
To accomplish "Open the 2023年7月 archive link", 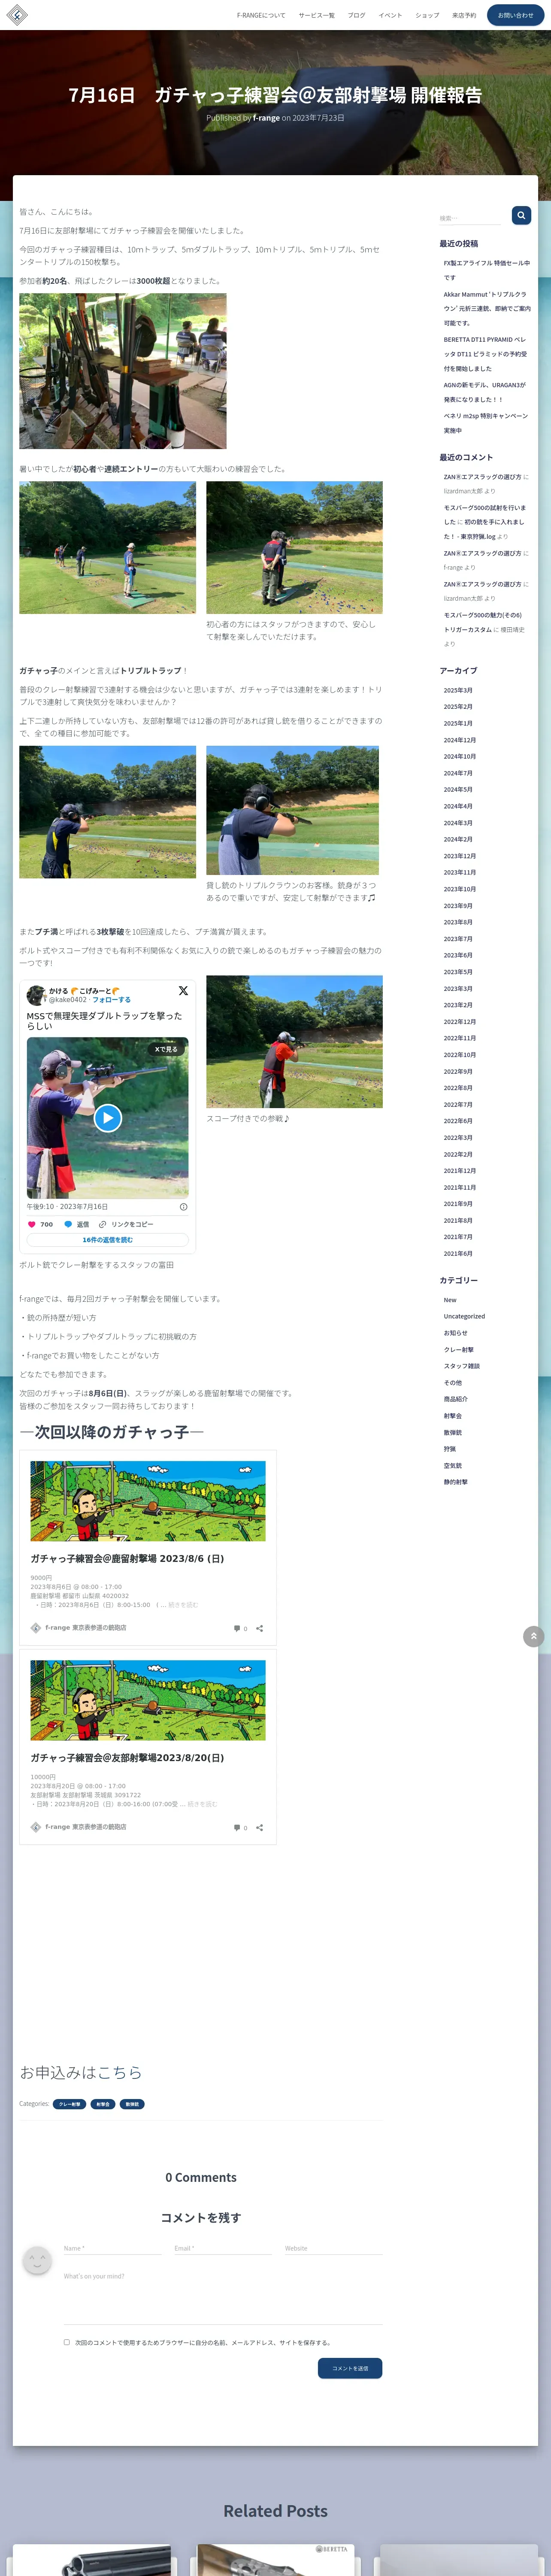I will (458, 939).
